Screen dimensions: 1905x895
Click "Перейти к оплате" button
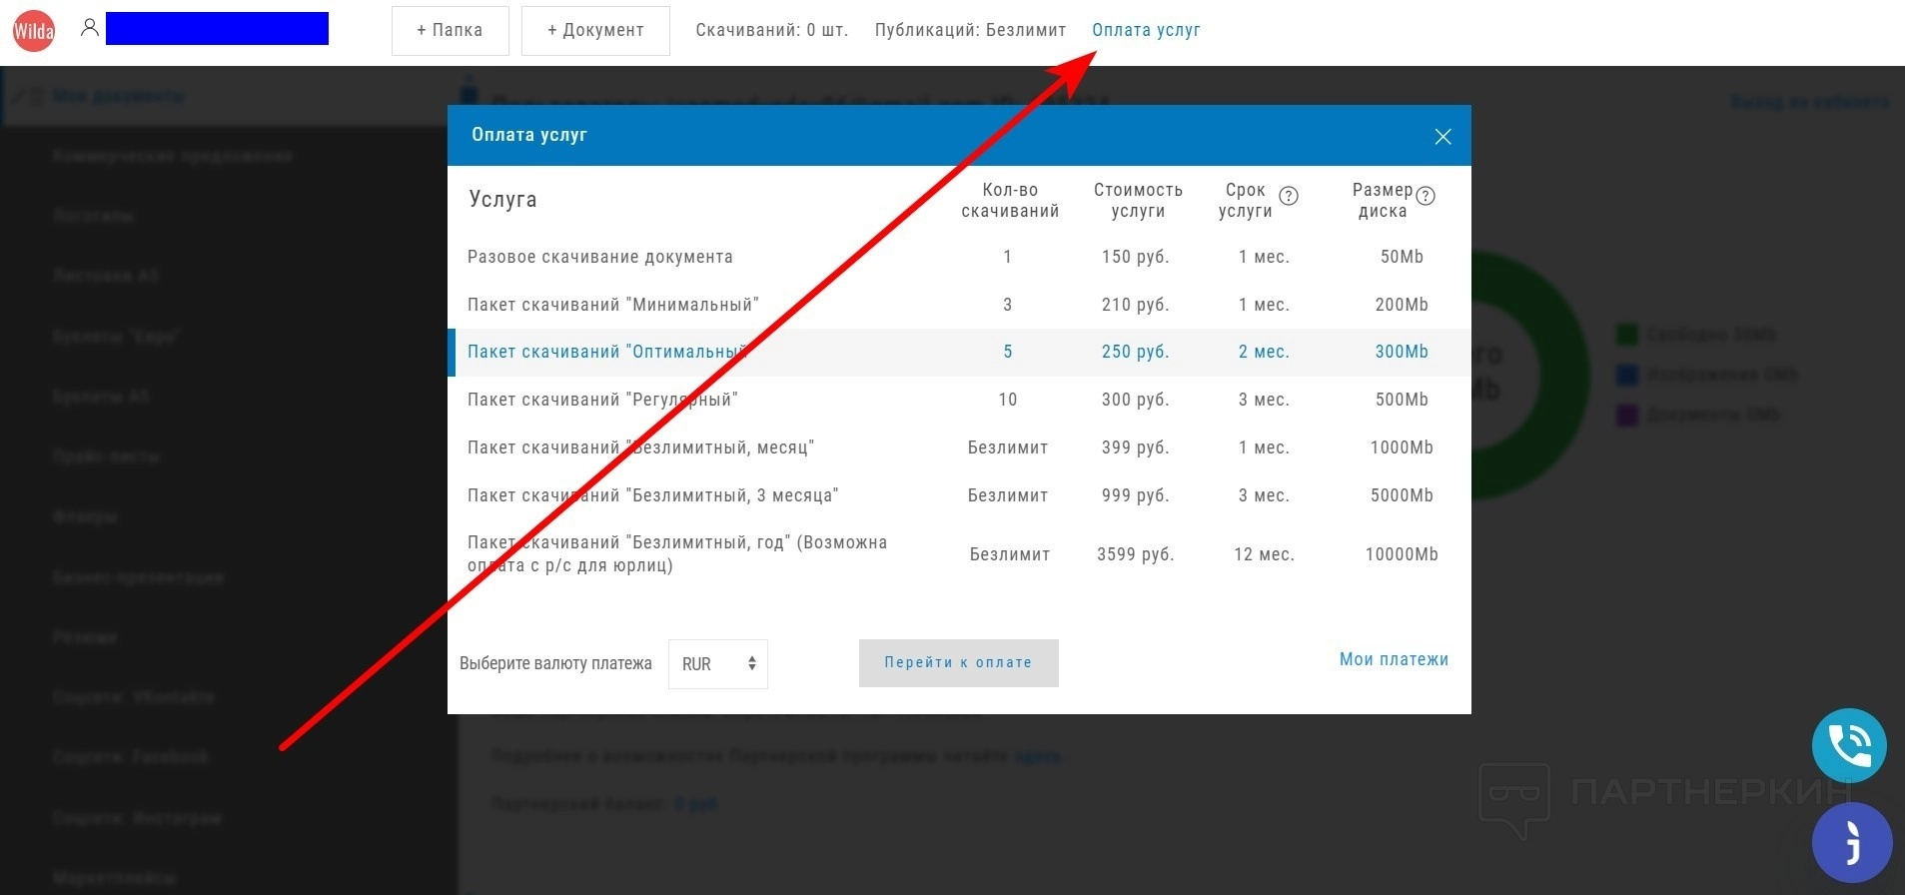click(x=959, y=663)
